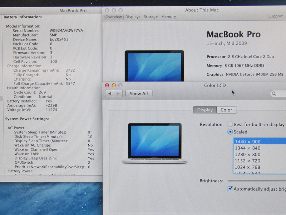Choose 1344 × 840 resolution

pos(260,148)
